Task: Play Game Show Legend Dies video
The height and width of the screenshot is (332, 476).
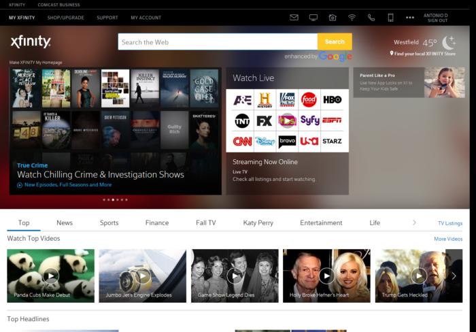Action: point(235,276)
